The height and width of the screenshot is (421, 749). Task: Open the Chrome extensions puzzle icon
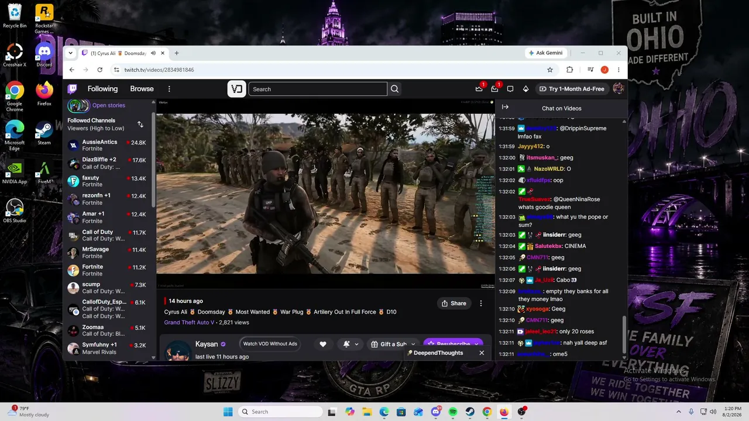point(569,70)
